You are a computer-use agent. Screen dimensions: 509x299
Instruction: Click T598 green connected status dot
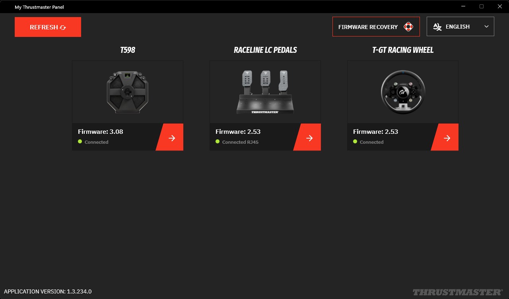click(80, 142)
